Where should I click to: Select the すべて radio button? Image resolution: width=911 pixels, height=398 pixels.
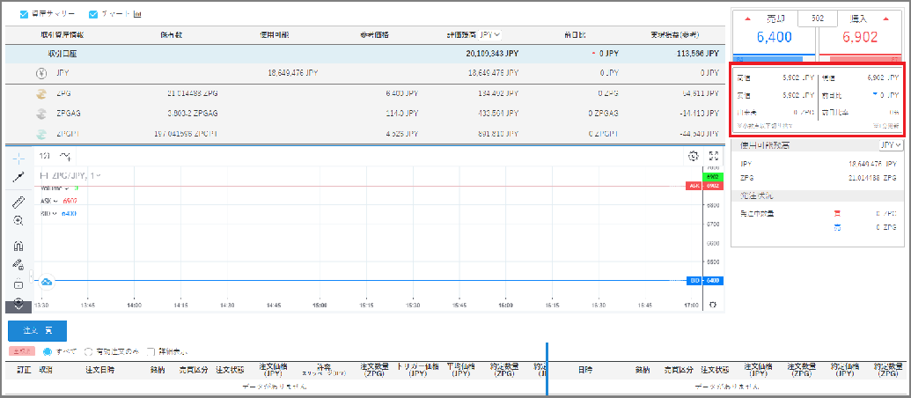tap(48, 351)
